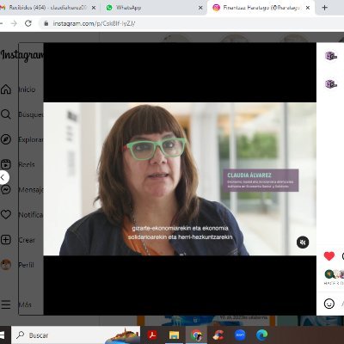Unlike the post with red heart
The height and width of the screenshot is (344, 344).
point(329,255)
